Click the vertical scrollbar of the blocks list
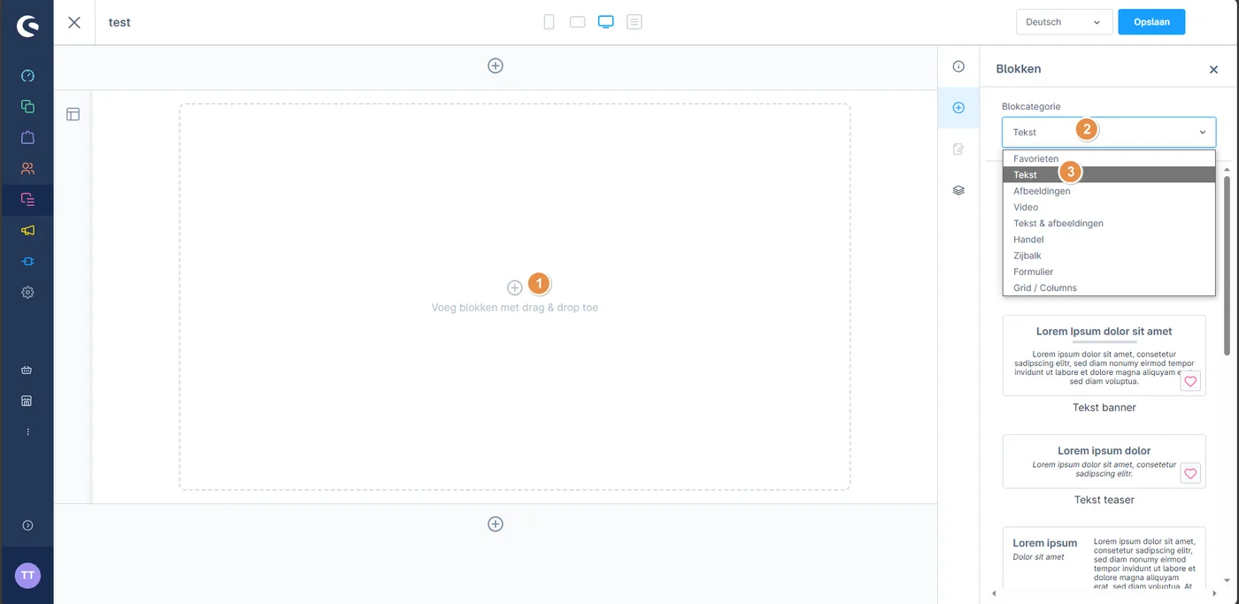The width and height of the screenshot is (1239, 604). [x=1227, y=265]
